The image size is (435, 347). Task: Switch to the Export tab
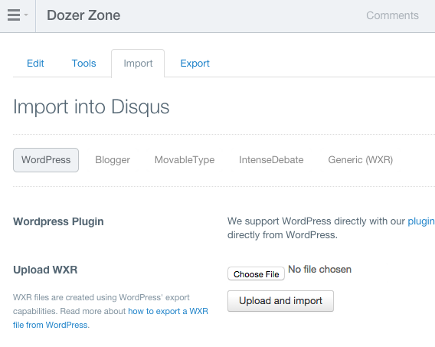(195, 64)
